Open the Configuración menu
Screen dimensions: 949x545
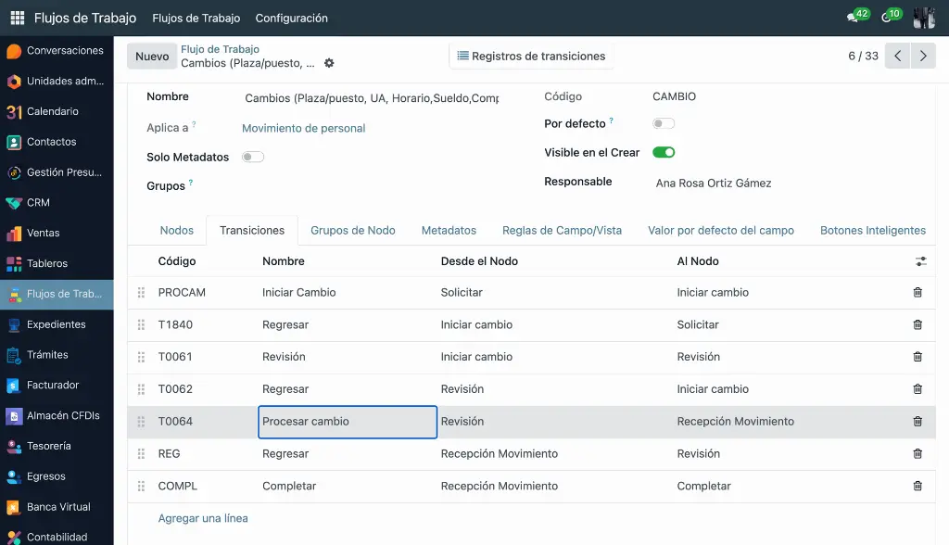pyautogui.click(x=292, y=19)
